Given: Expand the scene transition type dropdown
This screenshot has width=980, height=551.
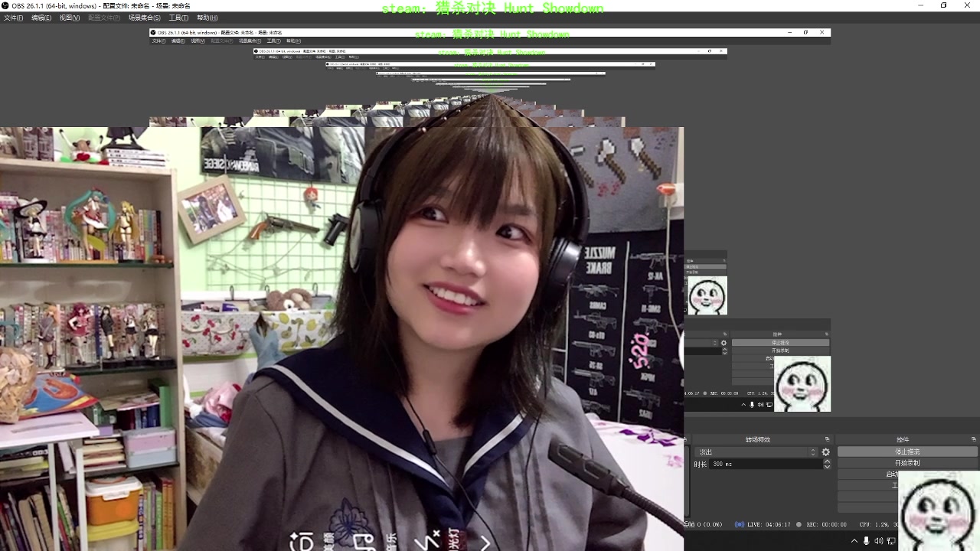Looking at the screenshot, I should pyautogui.click(x=756, y=452).
